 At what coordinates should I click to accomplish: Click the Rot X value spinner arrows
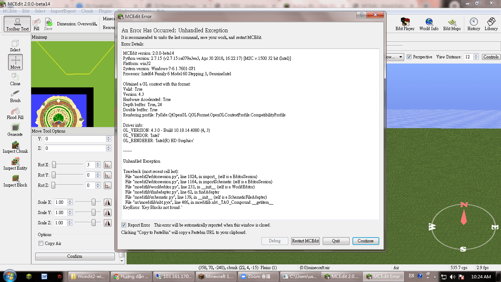pos(98,165)
